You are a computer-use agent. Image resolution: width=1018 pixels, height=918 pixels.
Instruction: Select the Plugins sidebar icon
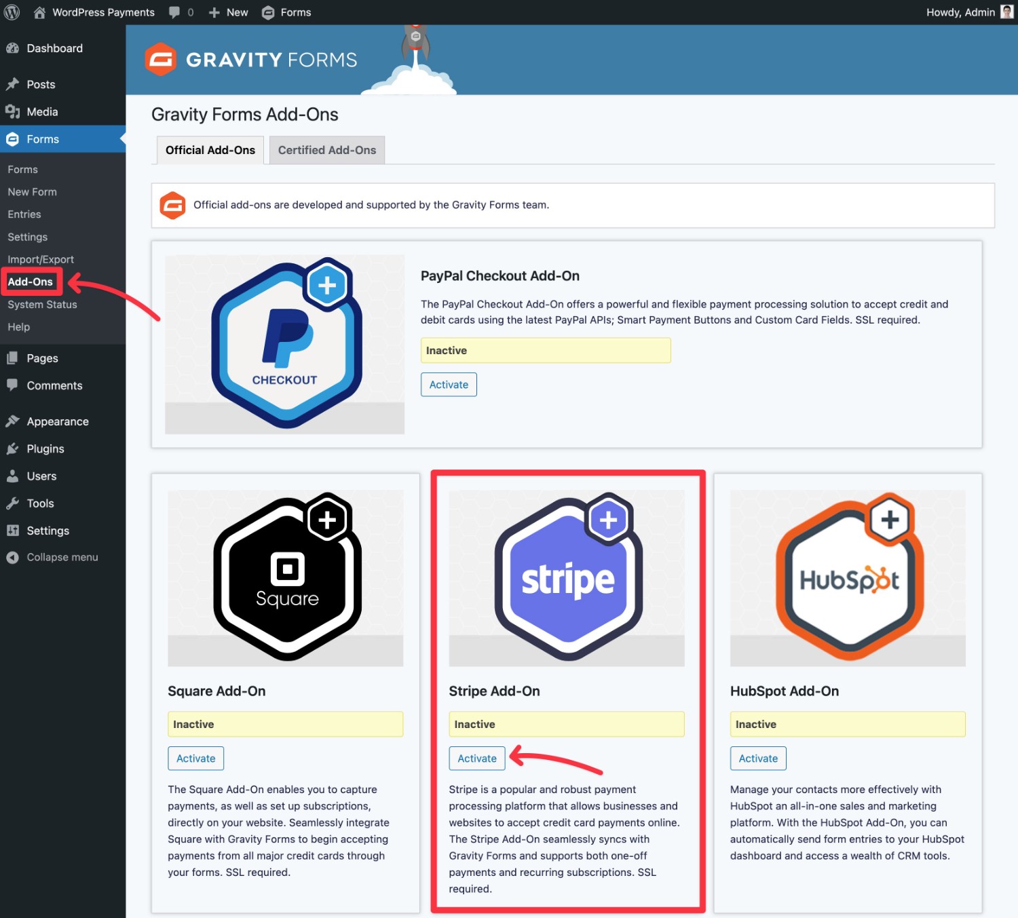pos(12,448)
